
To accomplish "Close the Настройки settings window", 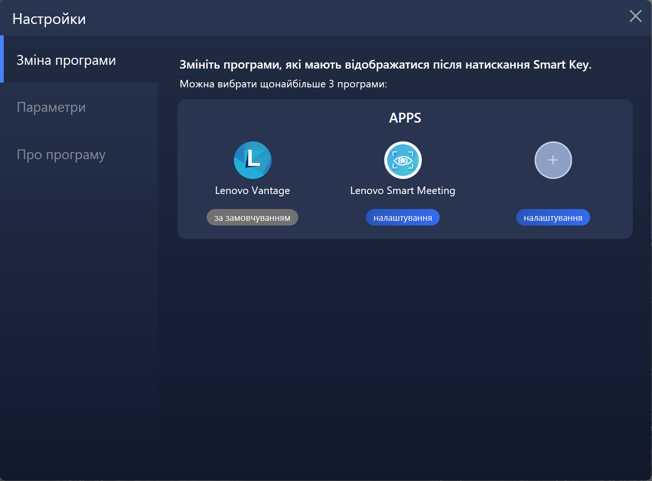I will pyautogui.click(x=636, y=16).
